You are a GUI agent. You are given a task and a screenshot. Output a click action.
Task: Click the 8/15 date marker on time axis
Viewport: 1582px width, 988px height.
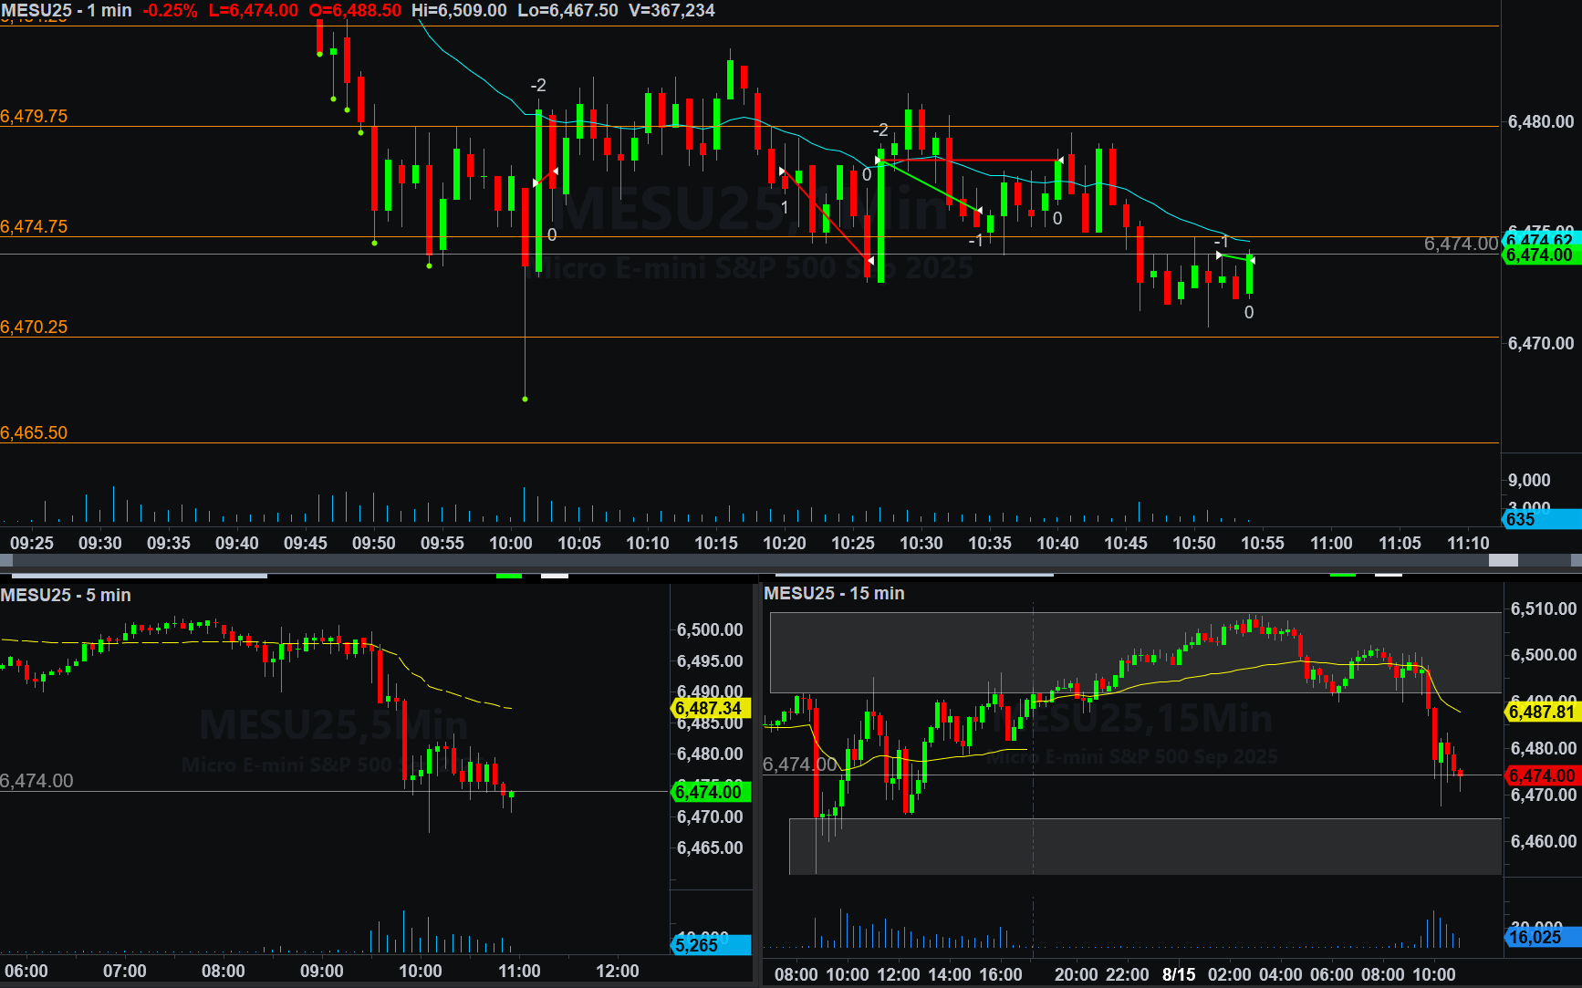click(1178, 974)
